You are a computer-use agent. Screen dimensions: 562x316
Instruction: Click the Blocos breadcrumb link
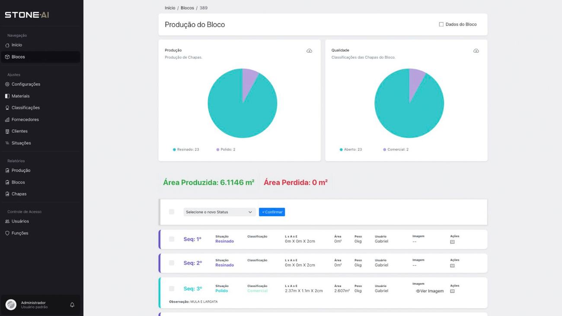[187, 8]
